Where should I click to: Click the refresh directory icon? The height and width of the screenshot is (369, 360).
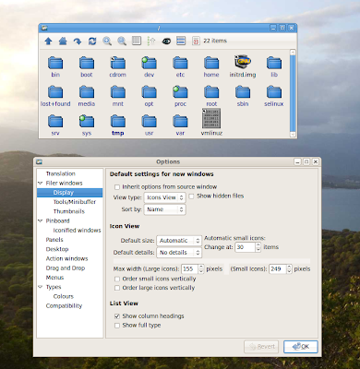pyautogui.click(x=92, y=41)
